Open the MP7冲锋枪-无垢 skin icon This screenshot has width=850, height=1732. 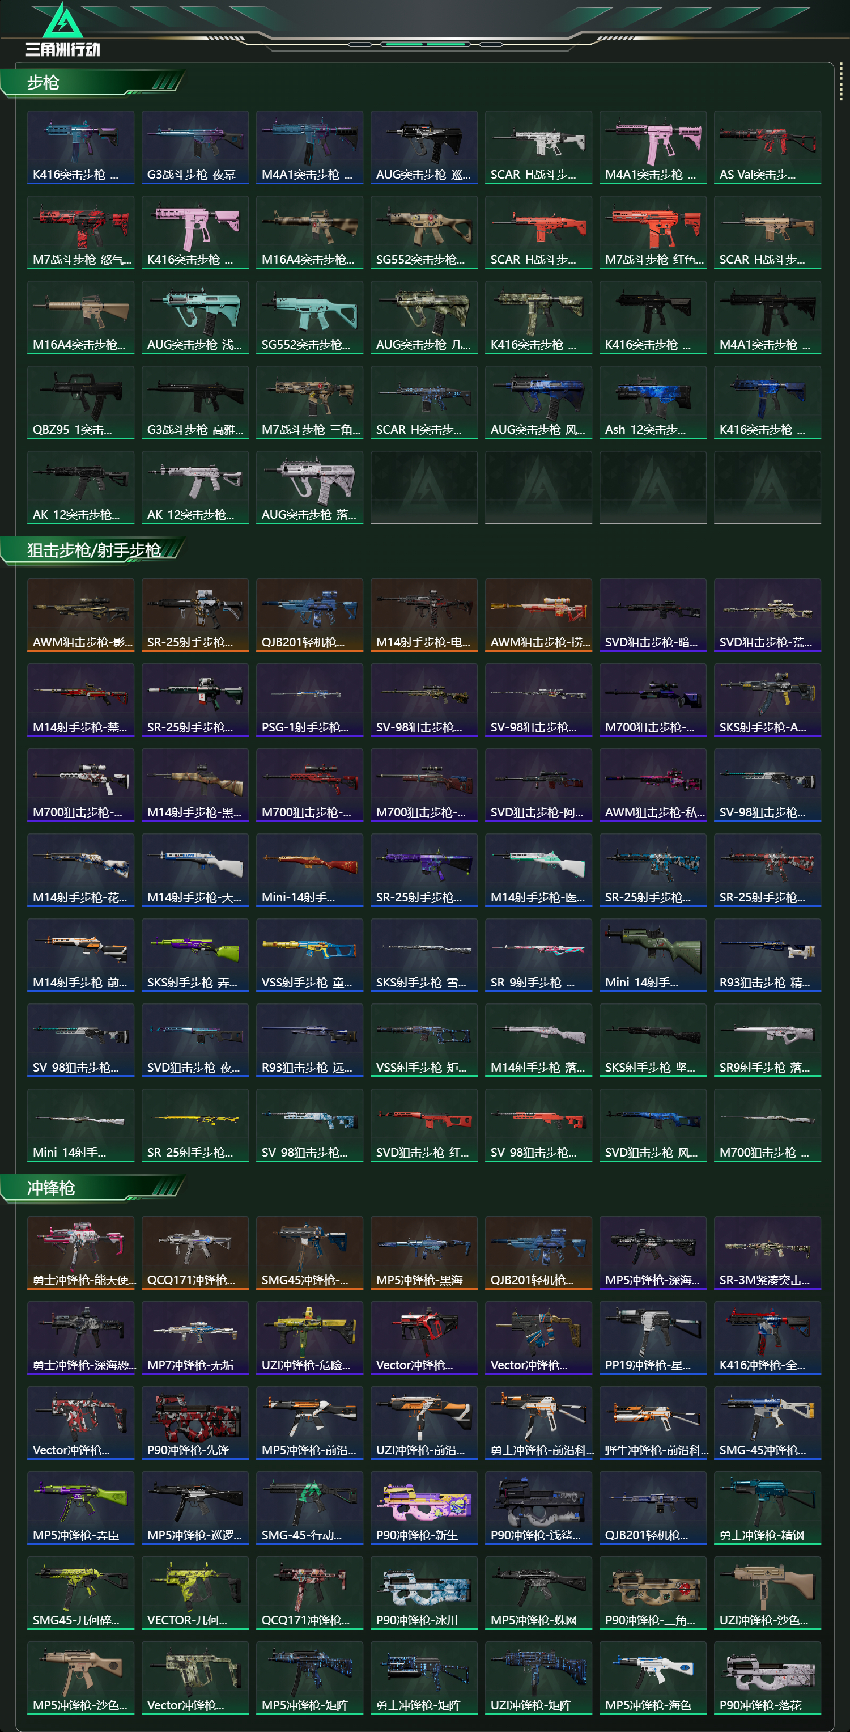195,1338
